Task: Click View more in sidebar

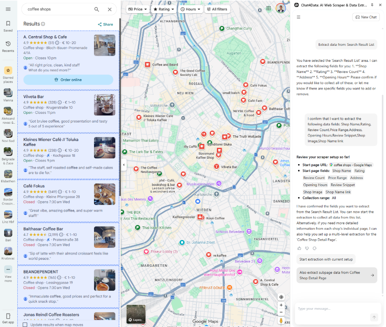Action: point(8,274)
